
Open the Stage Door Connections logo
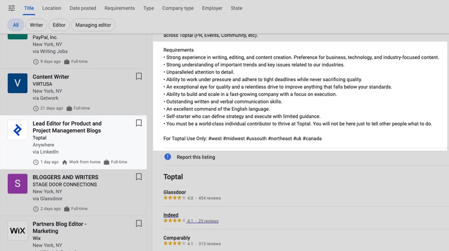tap(18, 183)
